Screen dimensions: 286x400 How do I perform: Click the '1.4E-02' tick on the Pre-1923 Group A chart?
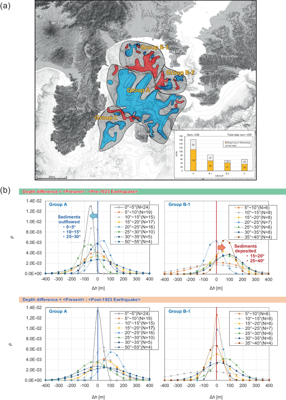(34, 201)
